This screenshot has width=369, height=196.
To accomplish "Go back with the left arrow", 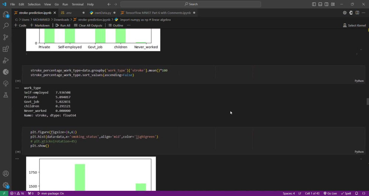I will (x=109, y=4).
